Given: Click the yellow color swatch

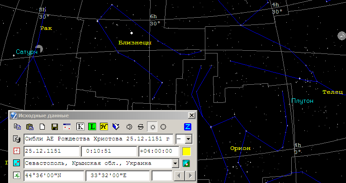Looking at the screenshot, I should click(186, 151).
